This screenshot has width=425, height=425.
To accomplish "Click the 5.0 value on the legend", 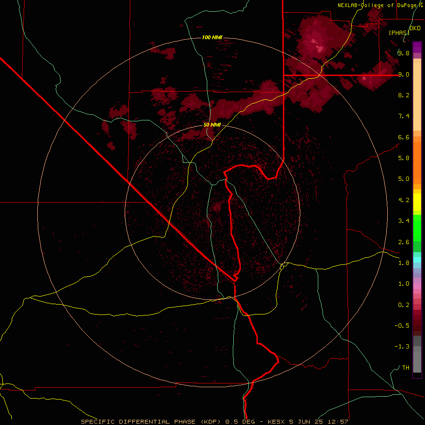I will [404, 179].
